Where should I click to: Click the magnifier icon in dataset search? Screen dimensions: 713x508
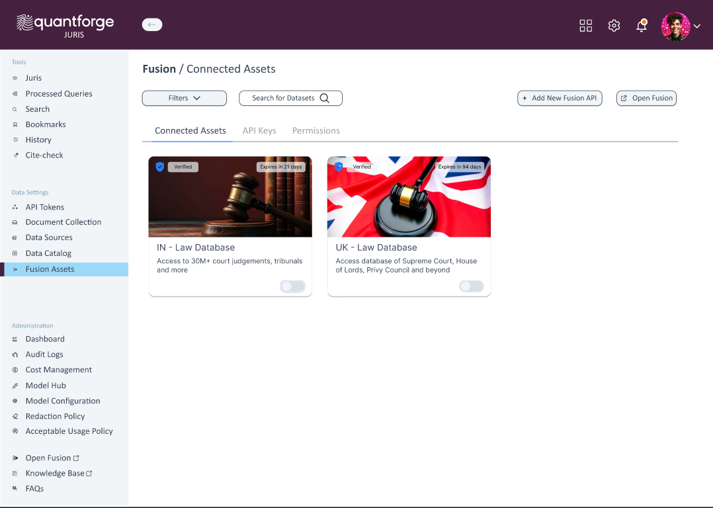[324, 98]
